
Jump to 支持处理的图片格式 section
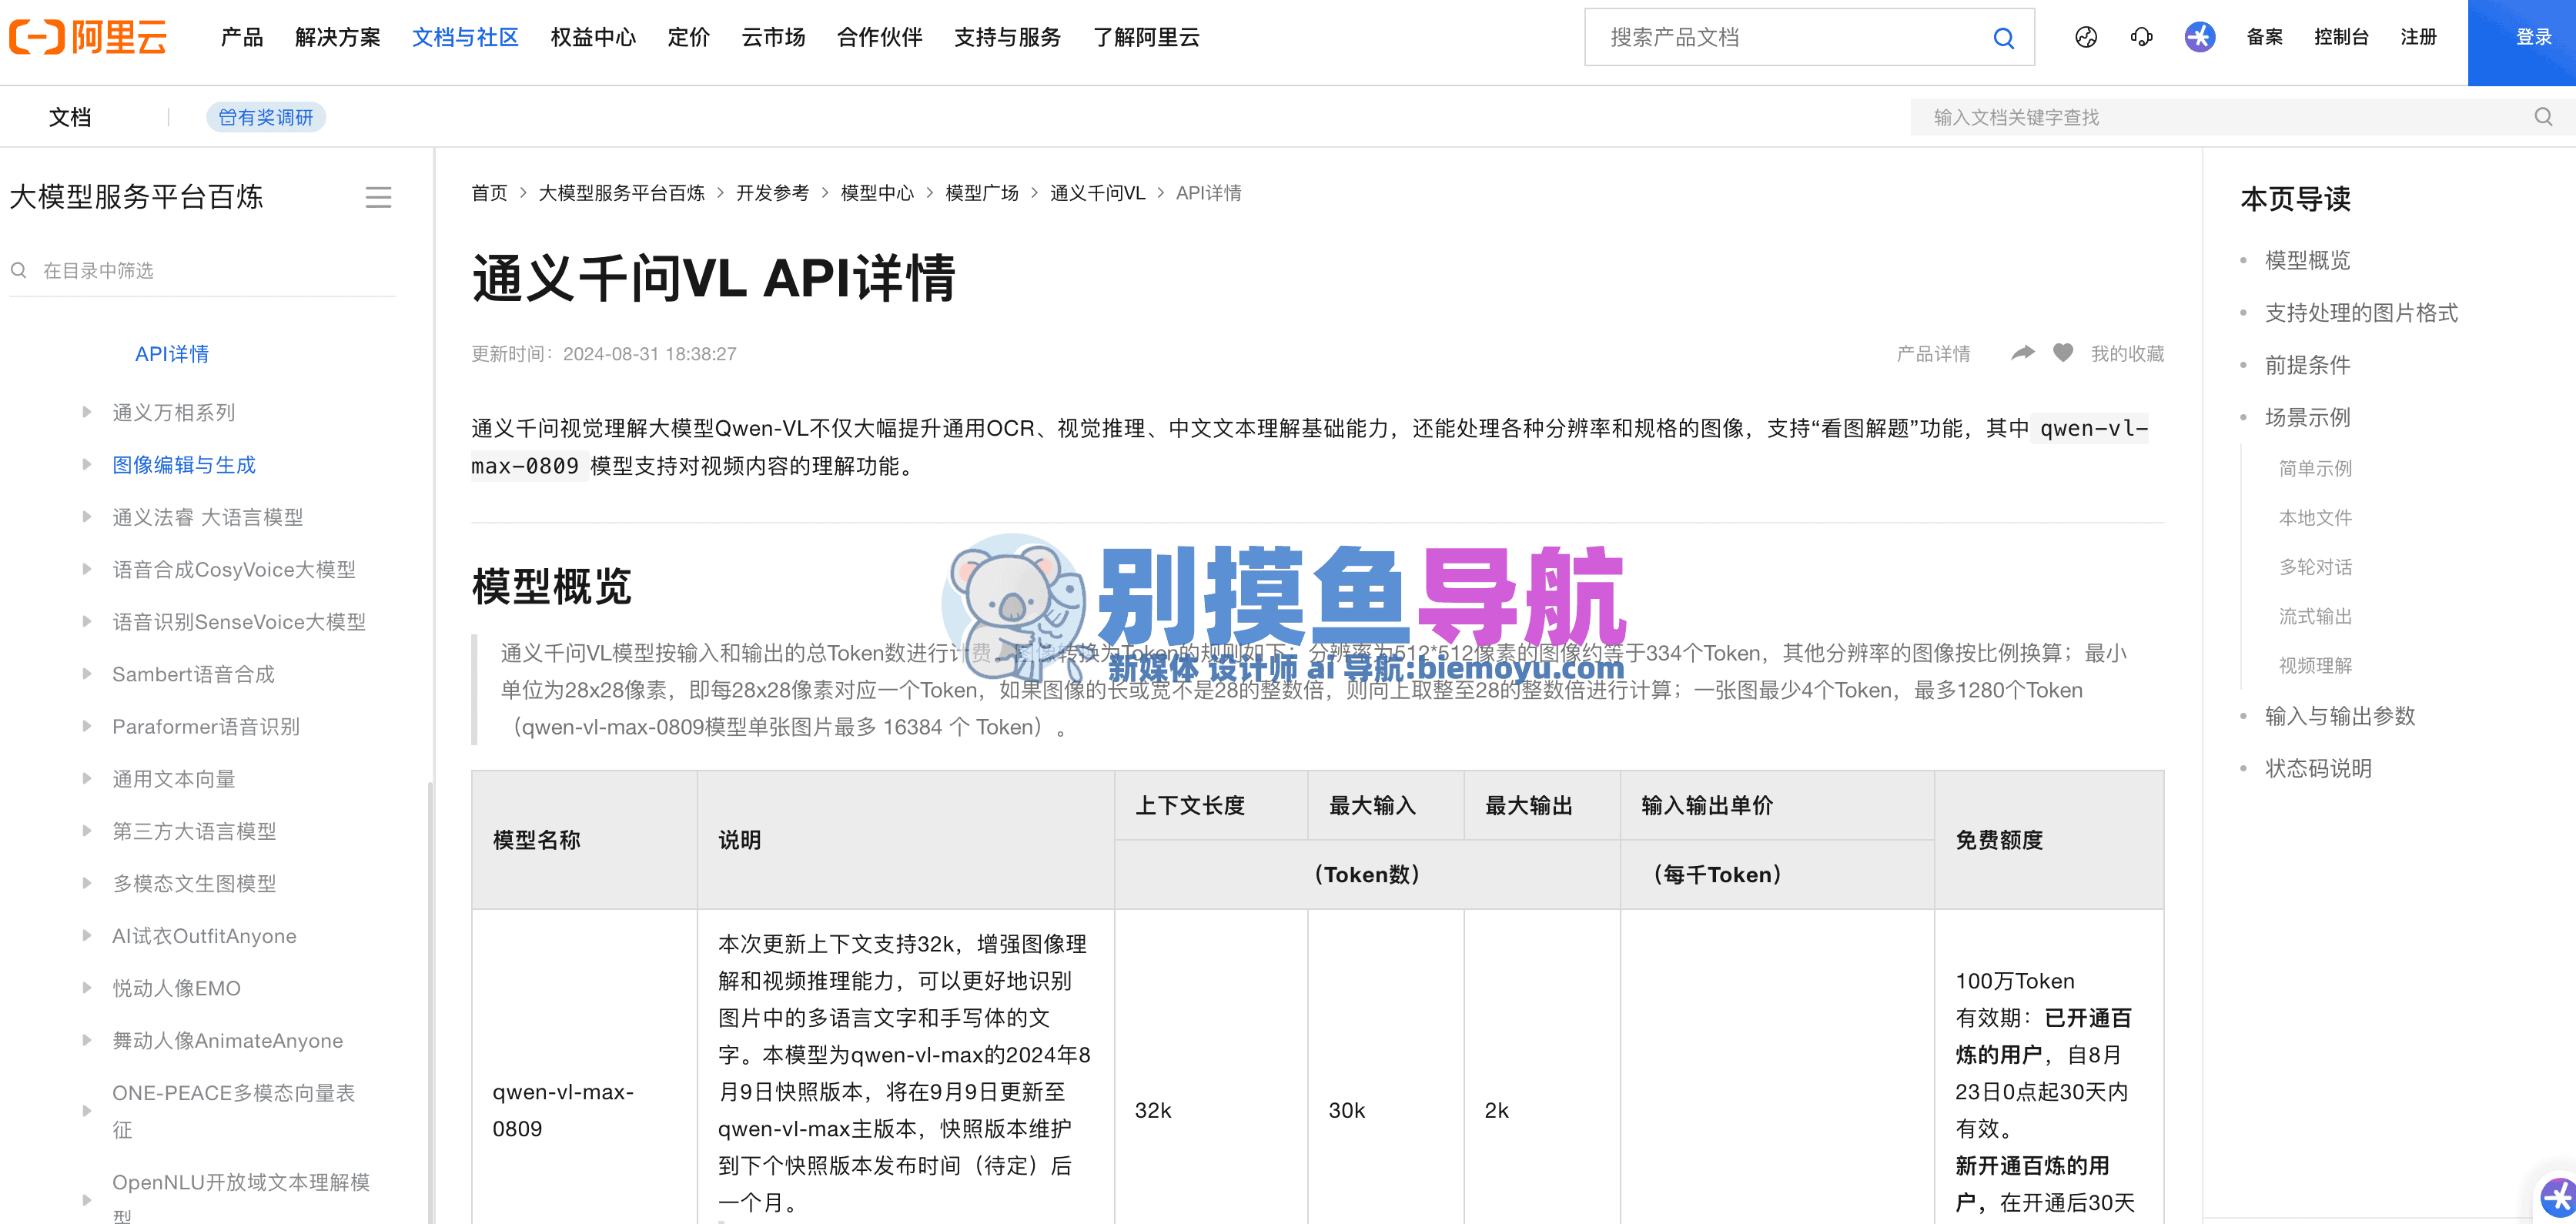[x=2361, y=312]
